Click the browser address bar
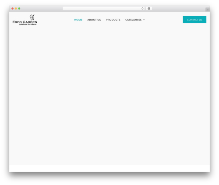The height and width of the screenshot is (185, 219). (x=104, y=8)
